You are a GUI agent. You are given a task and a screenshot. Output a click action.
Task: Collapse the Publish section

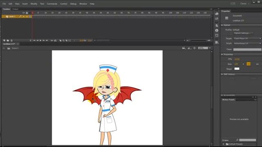pos(222,25)
